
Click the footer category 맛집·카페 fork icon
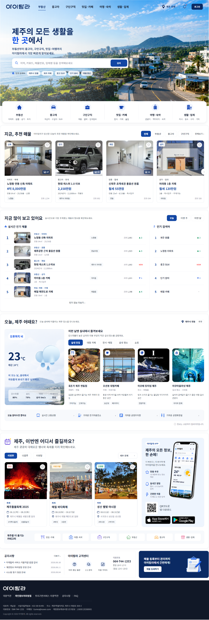[43, 537]
